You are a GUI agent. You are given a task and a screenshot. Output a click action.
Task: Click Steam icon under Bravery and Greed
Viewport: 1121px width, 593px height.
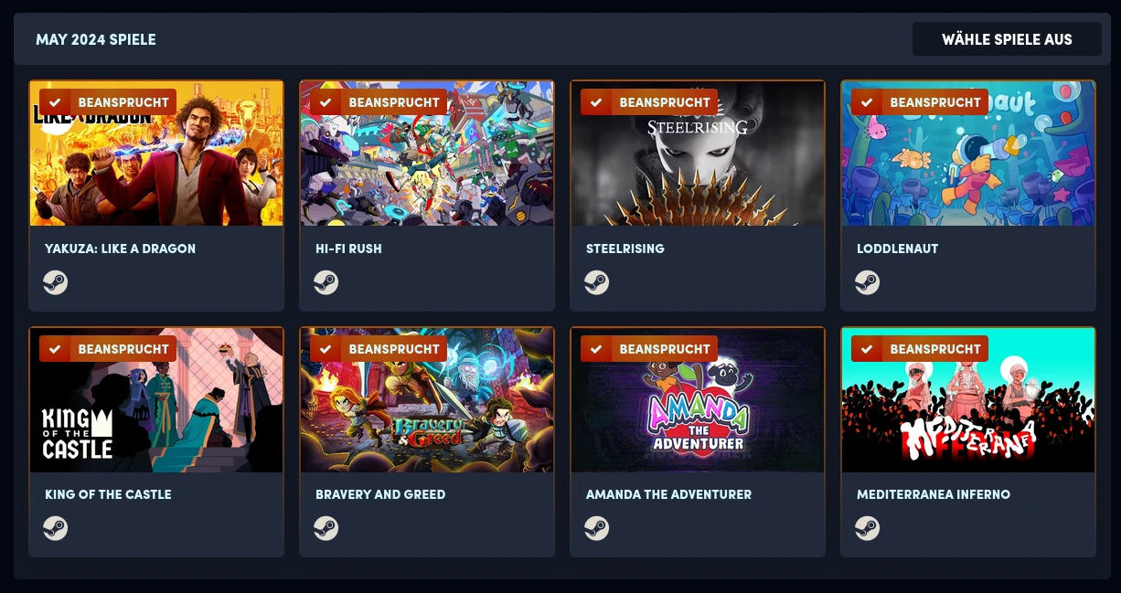[x=326, y=528]
